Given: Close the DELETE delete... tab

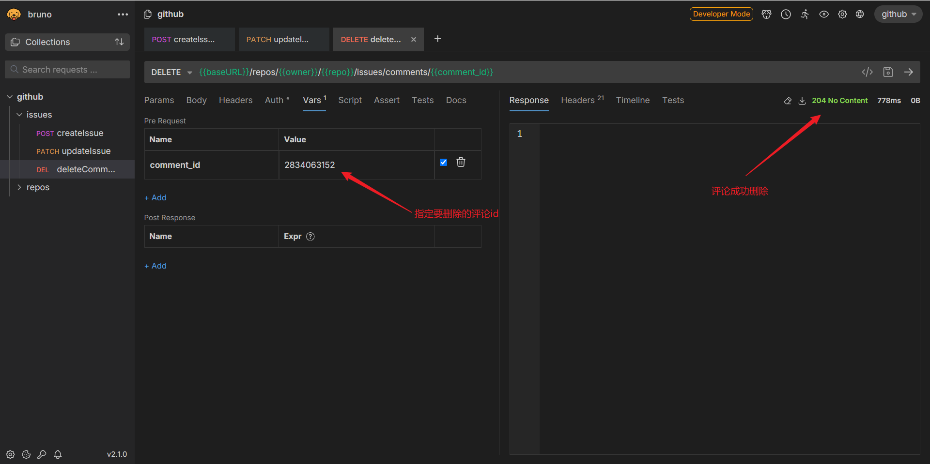Looking at the screenshot, I should [414, 40].
